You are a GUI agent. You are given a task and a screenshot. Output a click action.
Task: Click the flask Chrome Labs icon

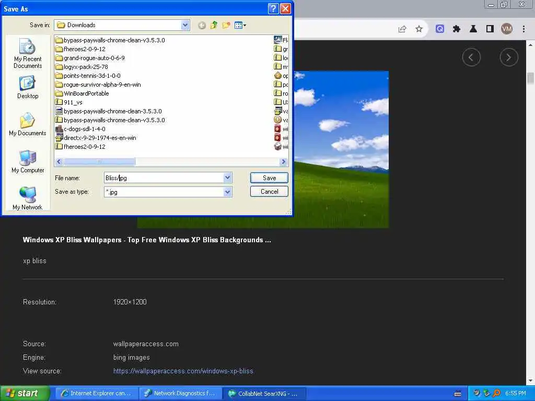coord(473,29)
